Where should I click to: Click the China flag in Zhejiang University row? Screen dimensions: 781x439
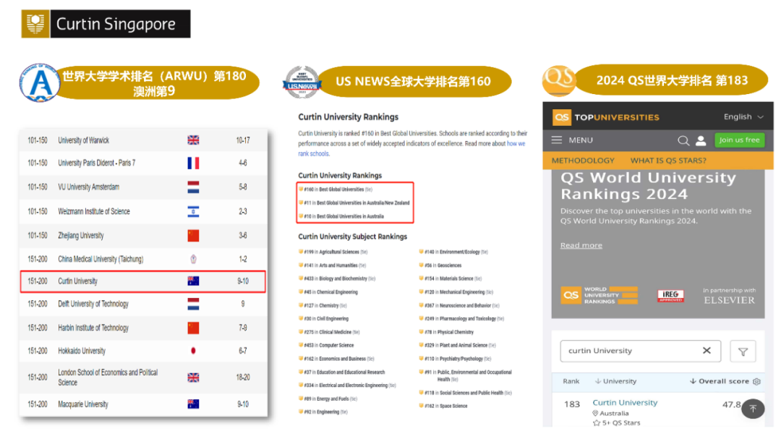point(193,235)
